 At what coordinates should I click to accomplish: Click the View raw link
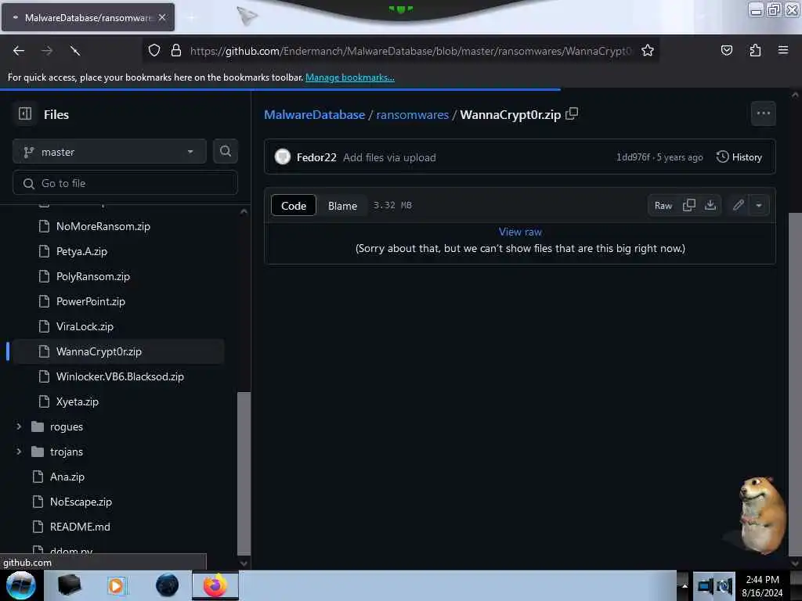click(x=520, y=232)
